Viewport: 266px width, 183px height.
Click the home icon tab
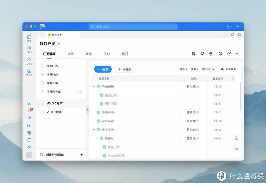click(41, 35)
